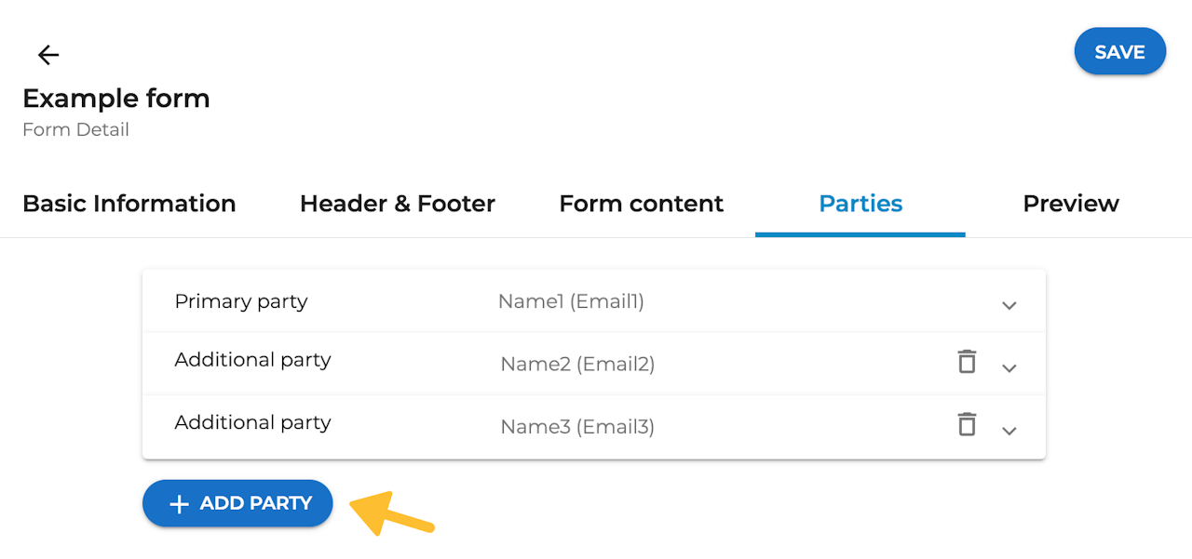1192x559 pixels.
Task: Expand the Name3 (Email3) party chevron
Action: click(x=1009, y=430)
